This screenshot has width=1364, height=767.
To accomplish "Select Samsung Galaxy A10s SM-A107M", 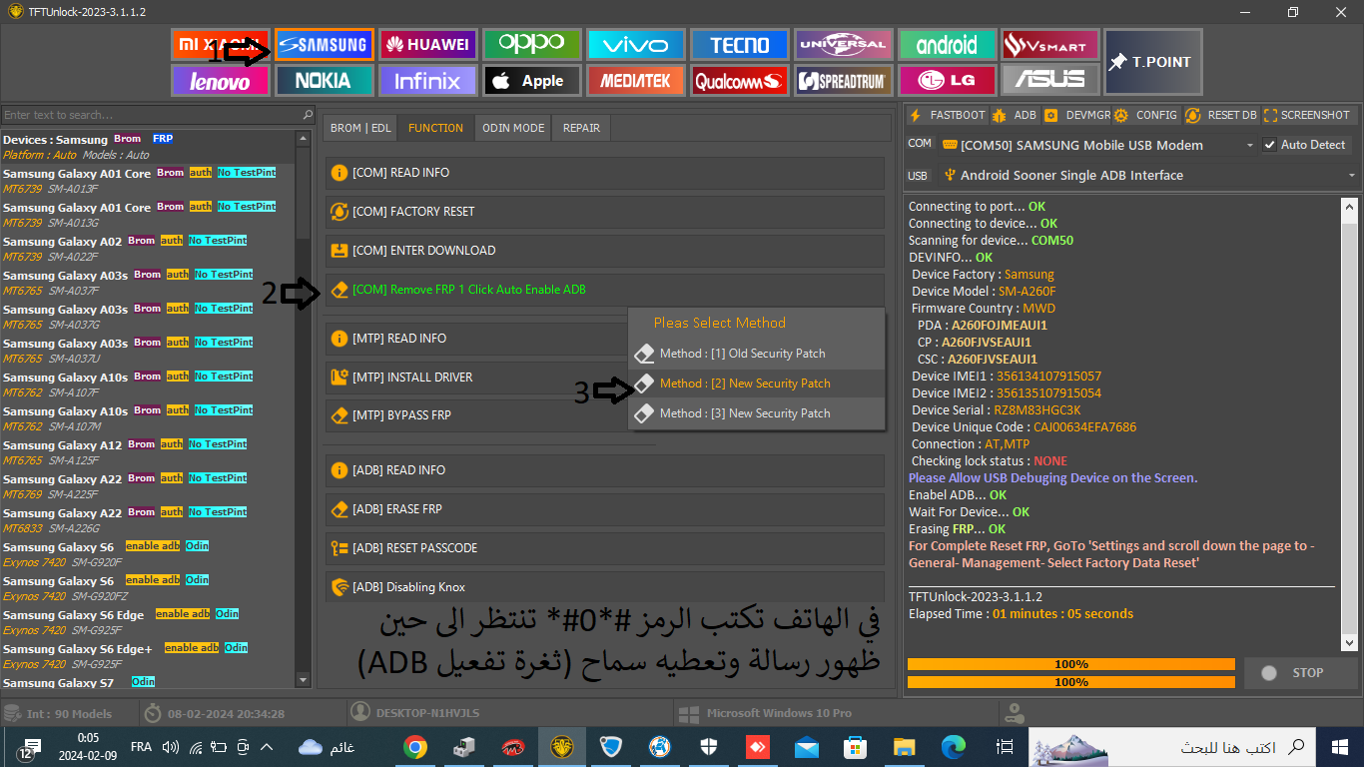I will point(148,418).
